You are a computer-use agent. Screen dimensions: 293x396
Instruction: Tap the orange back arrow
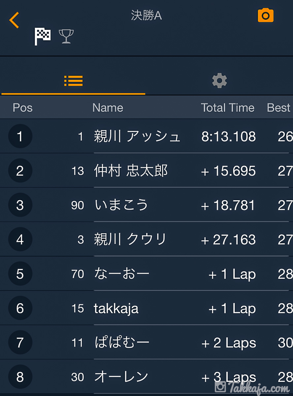14,20
